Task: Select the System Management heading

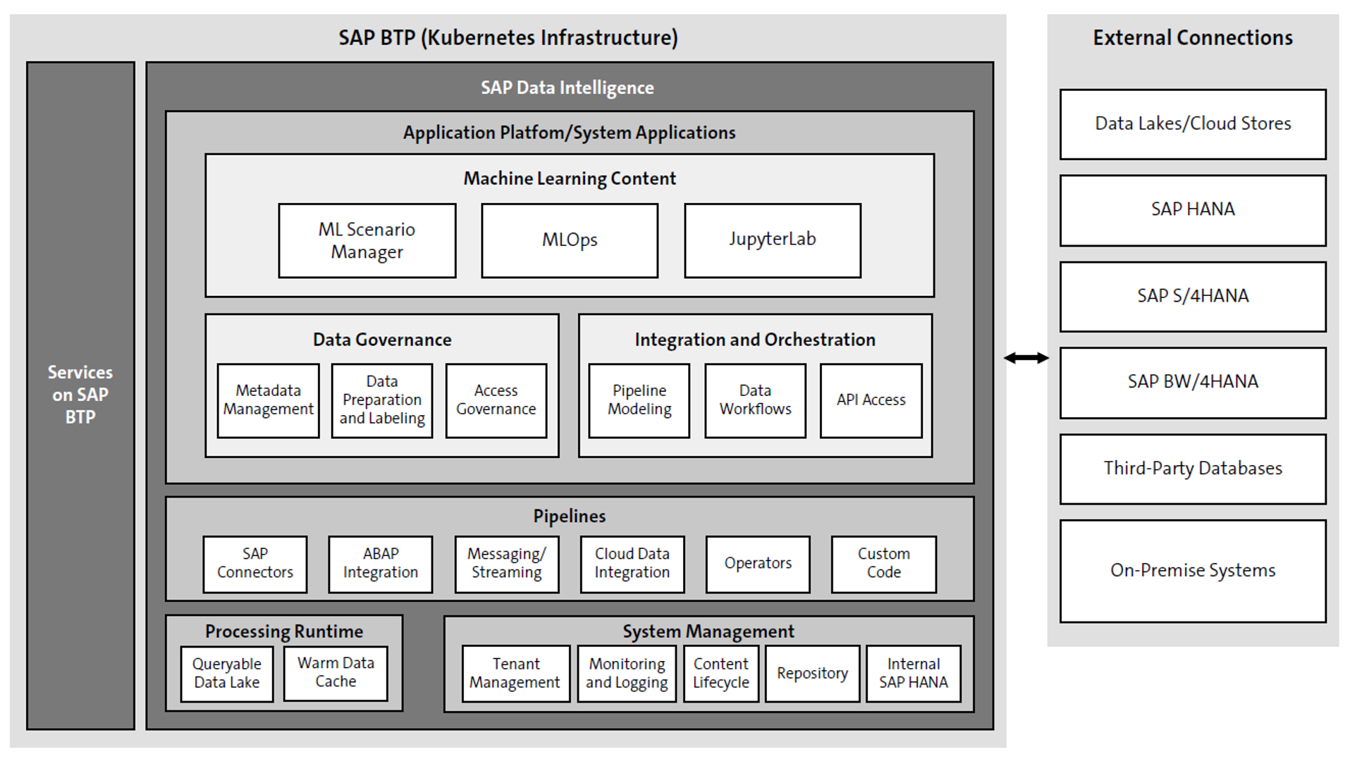Action: click(x=708, y=631)
